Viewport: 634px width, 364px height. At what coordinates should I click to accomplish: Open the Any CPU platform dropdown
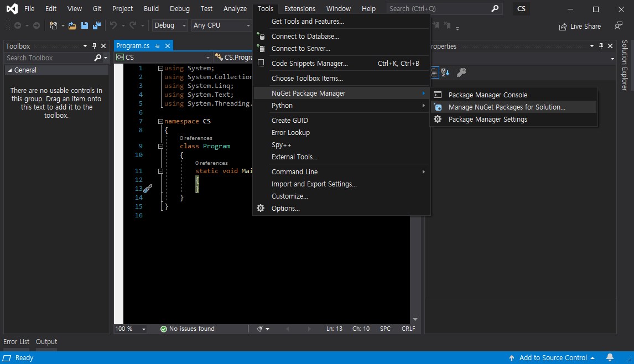pos(221,25)
